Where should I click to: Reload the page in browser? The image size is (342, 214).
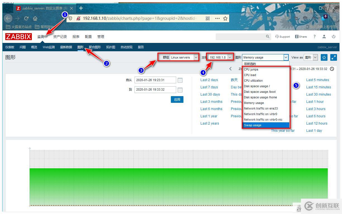[26, 18]
